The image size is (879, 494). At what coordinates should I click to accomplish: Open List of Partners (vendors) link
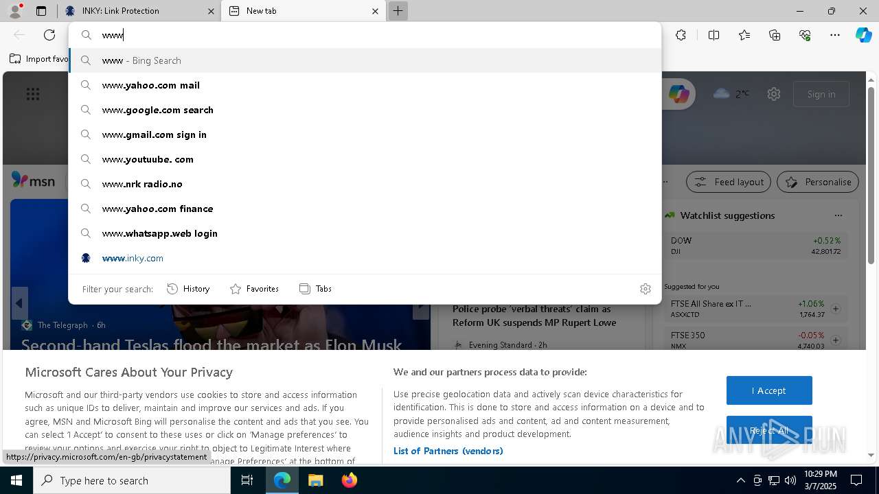coord(448,451)
